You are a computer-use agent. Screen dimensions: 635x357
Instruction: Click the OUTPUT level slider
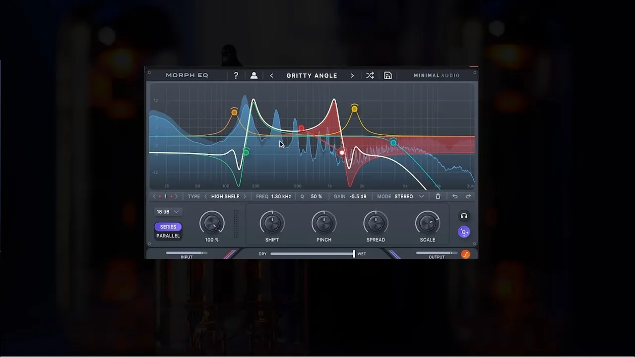click(437, 253)
